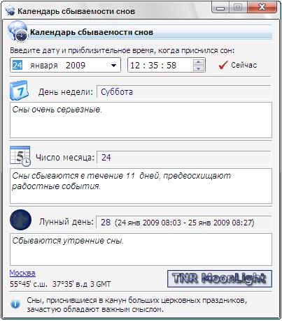This screenshot has width=282, height=321.
Task: Click the globe clock icon in header
Action: (17, 31)
